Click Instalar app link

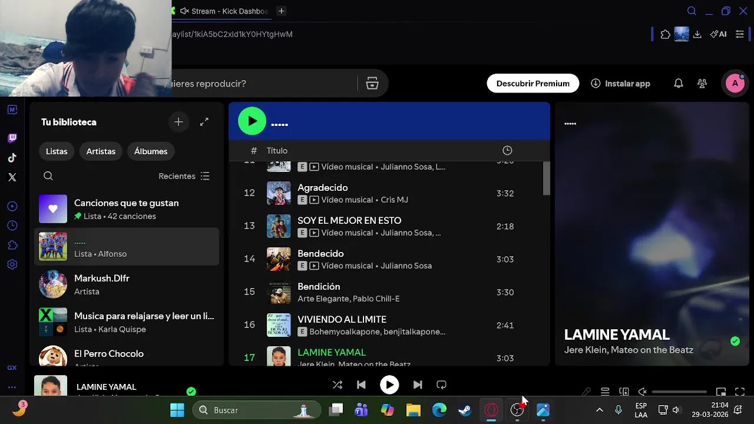tap(621, 84)
